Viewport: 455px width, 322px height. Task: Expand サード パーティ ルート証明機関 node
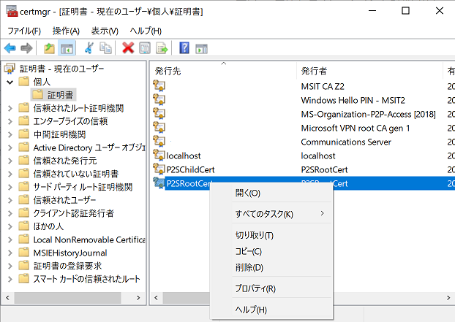10,187
